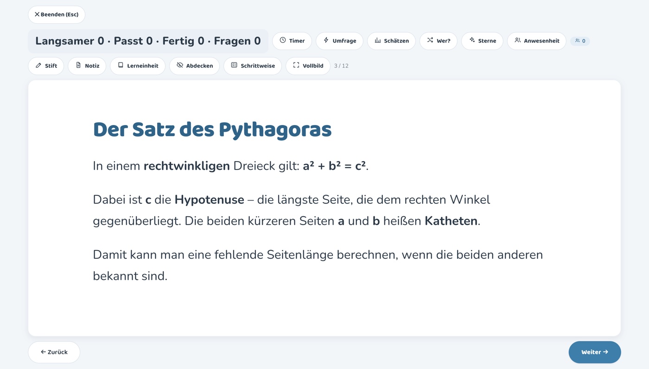
Task: Click the bold word rechtwinkligen
Action: (187, 166)
